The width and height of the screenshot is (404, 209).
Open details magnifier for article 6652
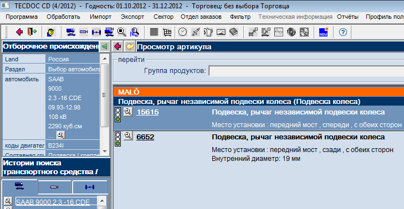coord(128,135)
